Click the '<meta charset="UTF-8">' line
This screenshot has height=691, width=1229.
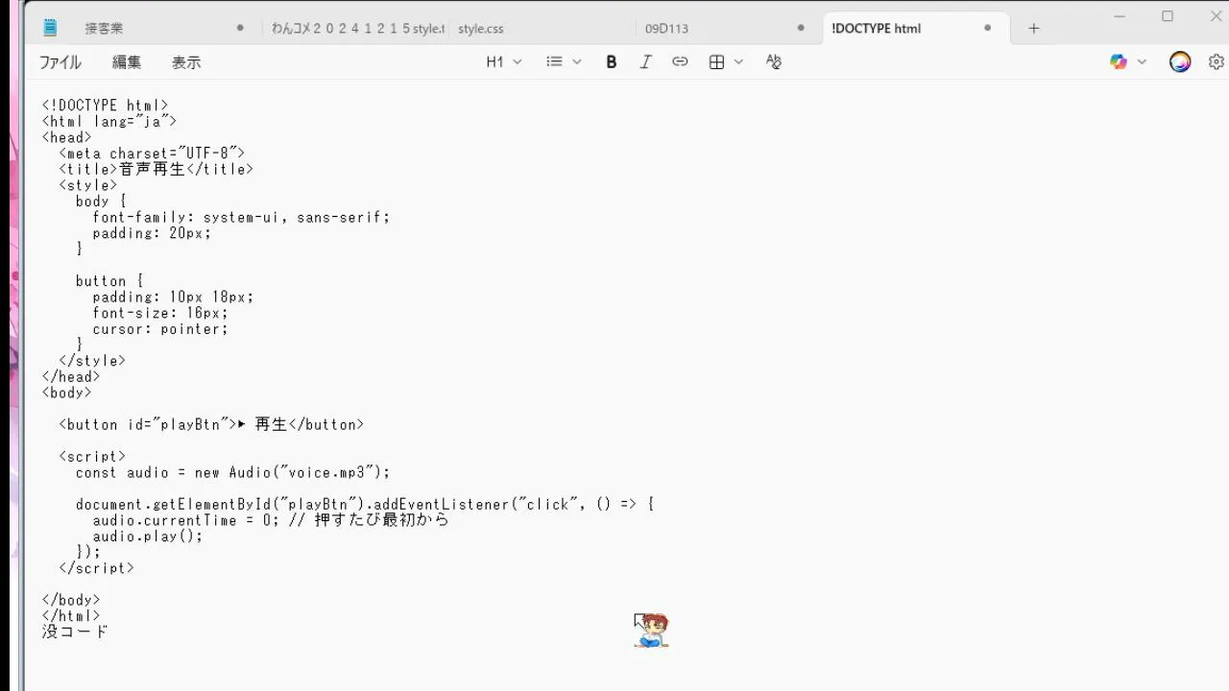tap(152, 154)
